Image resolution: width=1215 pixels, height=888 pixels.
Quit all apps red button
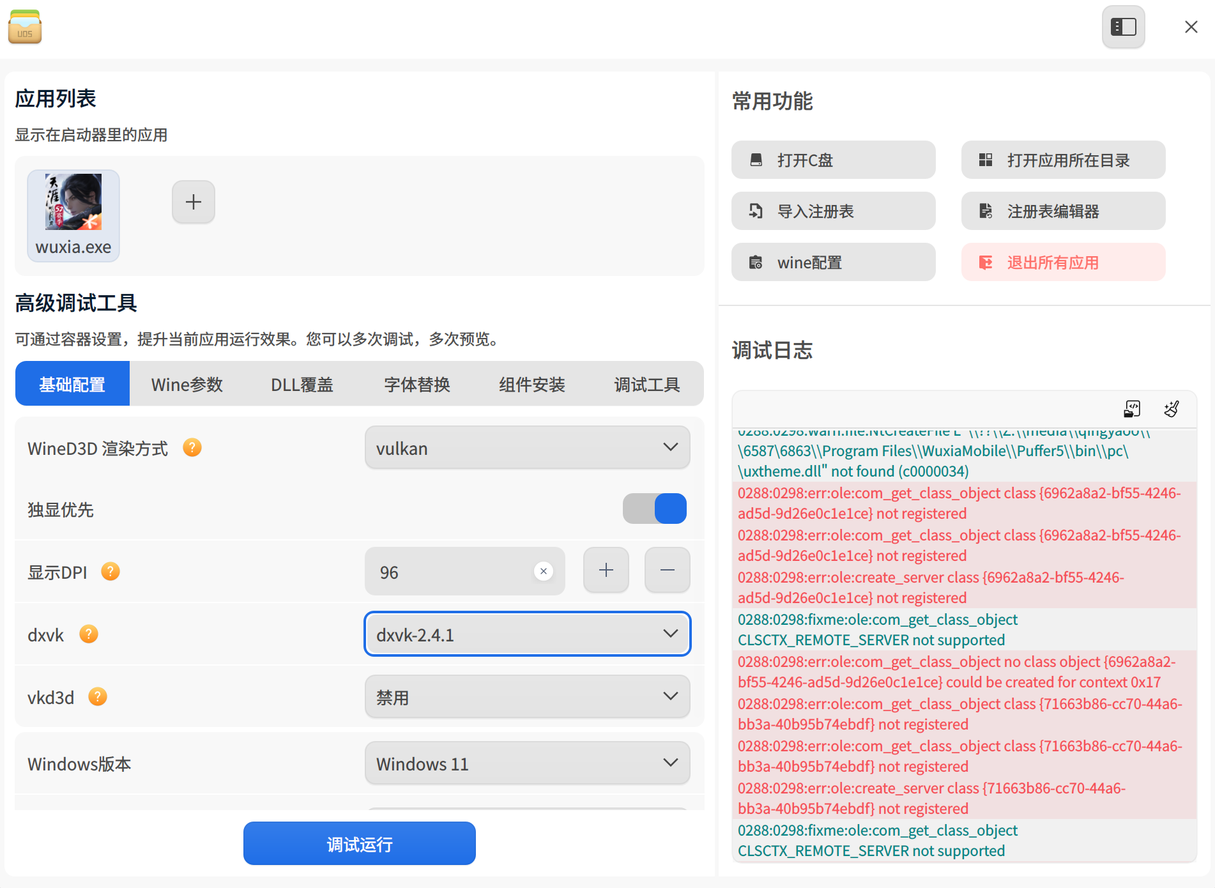point(1063,262)
